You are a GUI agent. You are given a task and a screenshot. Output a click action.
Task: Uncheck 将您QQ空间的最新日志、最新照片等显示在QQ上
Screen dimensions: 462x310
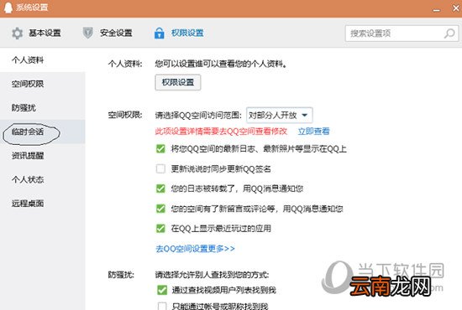pos(160,148)
